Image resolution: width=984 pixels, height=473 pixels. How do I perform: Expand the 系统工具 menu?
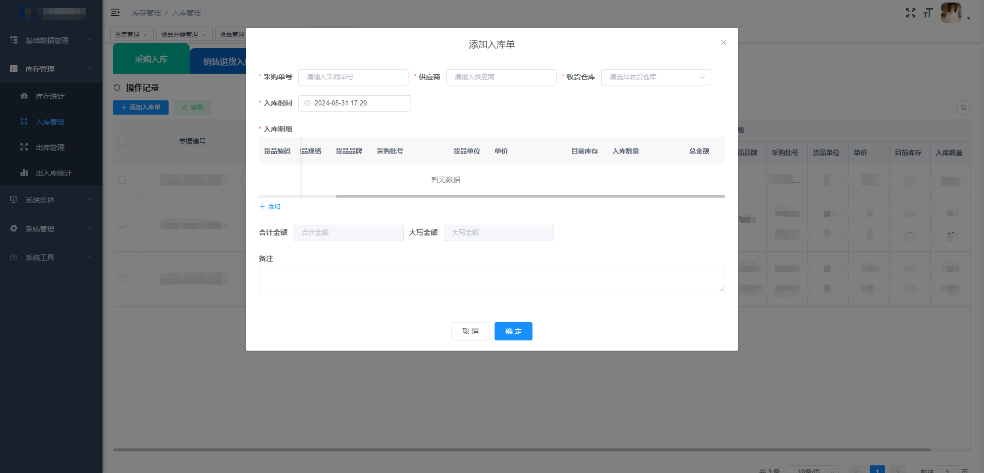pyautogui.click(x=89, y=257)
